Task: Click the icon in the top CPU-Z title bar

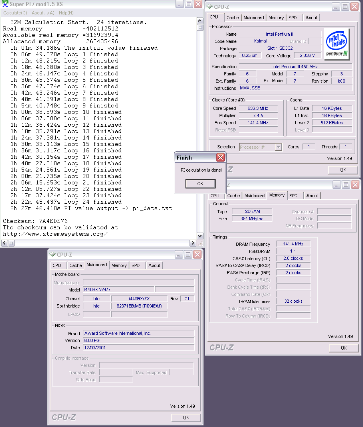Action: 210,6
